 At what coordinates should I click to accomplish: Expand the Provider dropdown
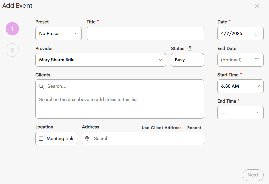[x=101, y=60]
